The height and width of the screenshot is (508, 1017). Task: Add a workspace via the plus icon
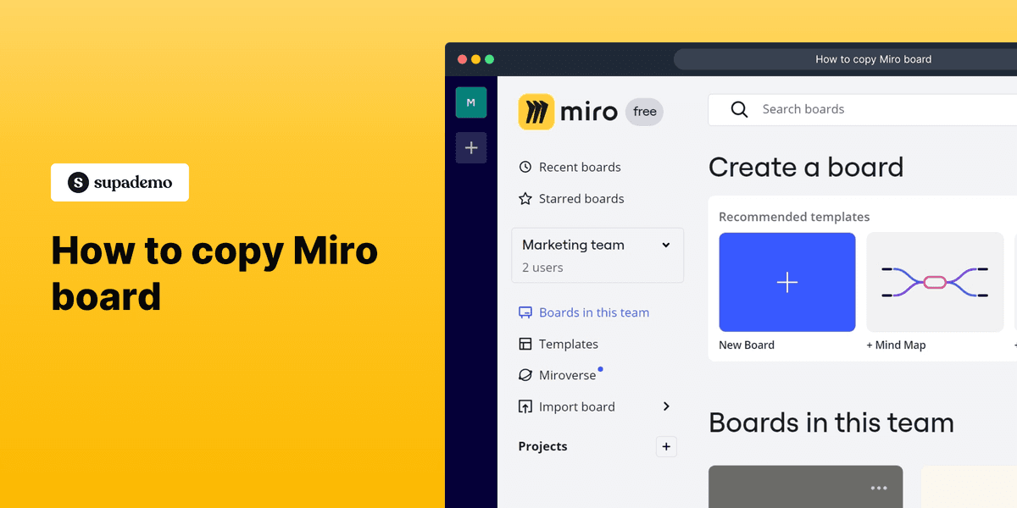click(x=471, y=147)
